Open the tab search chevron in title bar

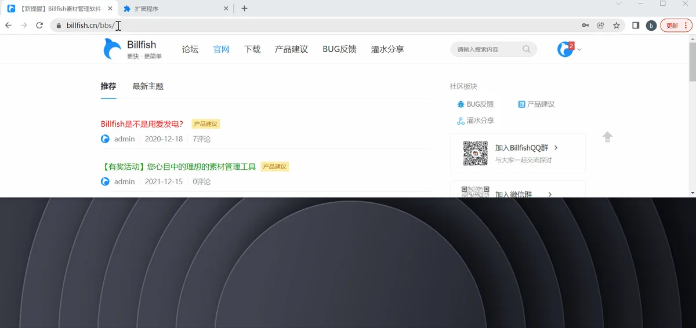pyautogui.click(x=618, y=3)
